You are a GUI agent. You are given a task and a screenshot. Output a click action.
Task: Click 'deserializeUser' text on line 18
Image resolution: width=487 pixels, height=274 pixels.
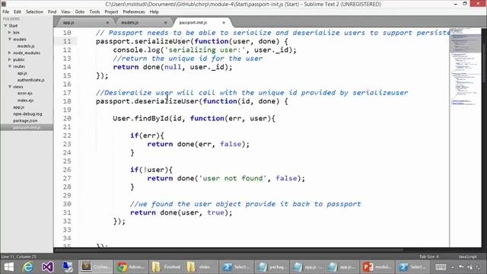point(166,101)
